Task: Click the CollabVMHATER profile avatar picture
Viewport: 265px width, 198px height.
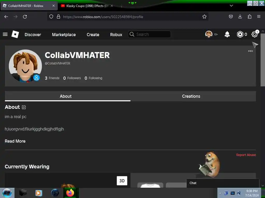Action: [x=25, y=66]
